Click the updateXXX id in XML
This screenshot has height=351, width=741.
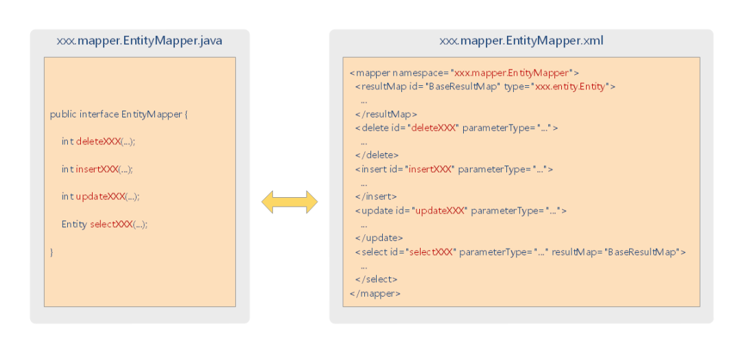(x=440, y=210)
